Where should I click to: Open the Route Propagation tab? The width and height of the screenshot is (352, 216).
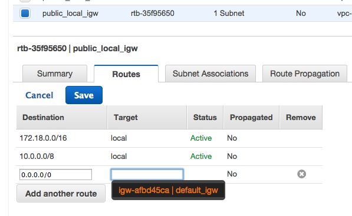[x=305, y=74]
